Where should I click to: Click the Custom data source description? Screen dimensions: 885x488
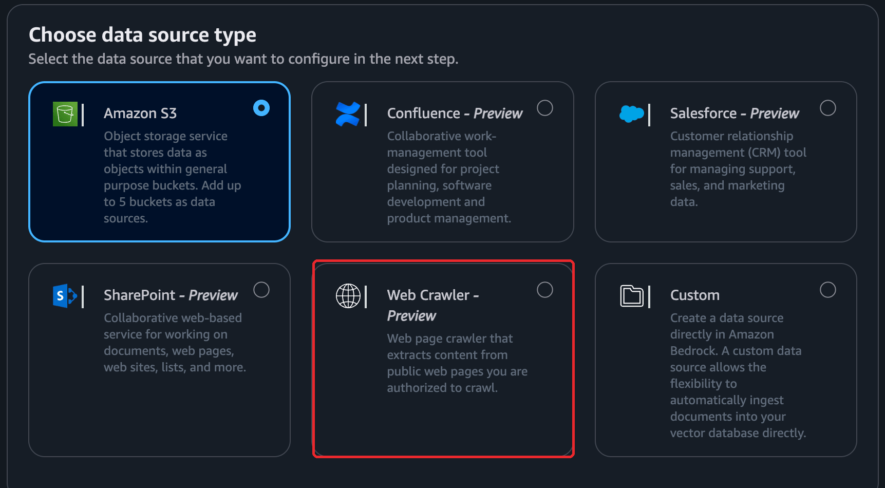coord(738,376)
